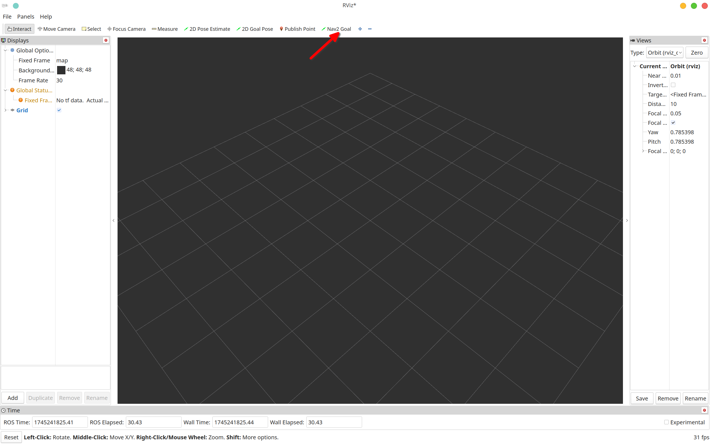The image size is (710, 444).
Task: Select the 2D Goal Pose tool
Action: (x=255, y=29)
